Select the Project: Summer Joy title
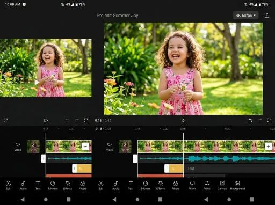The width and height of the screenshot is (275, 205). (117, 16)
